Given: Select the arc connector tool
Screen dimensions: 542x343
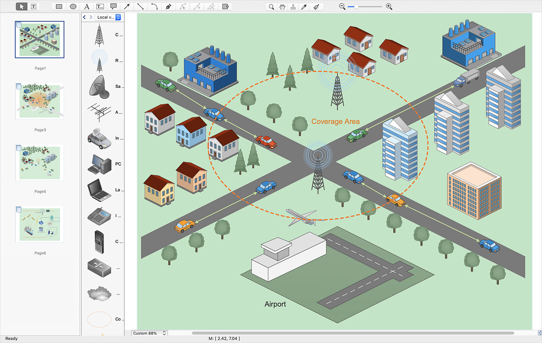Looking at the screenshot, I should pyautogui.click(x=155, y=7).
